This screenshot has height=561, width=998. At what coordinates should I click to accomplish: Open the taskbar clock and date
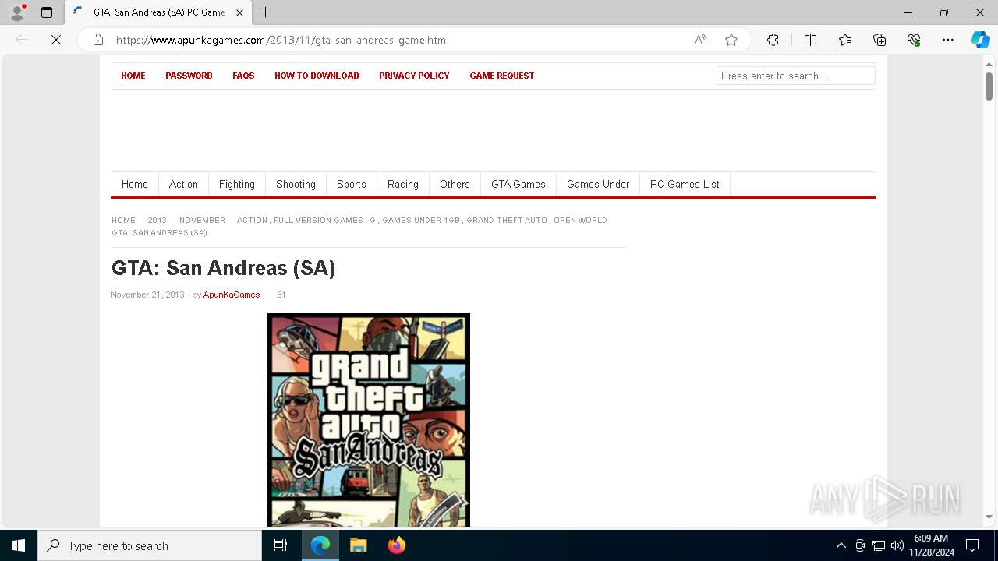[931, 545]
